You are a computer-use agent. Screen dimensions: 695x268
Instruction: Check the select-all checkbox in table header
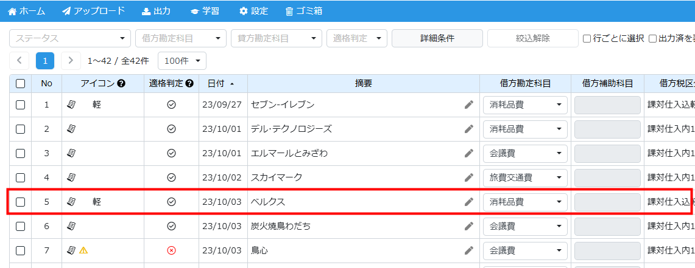(20, 84)
